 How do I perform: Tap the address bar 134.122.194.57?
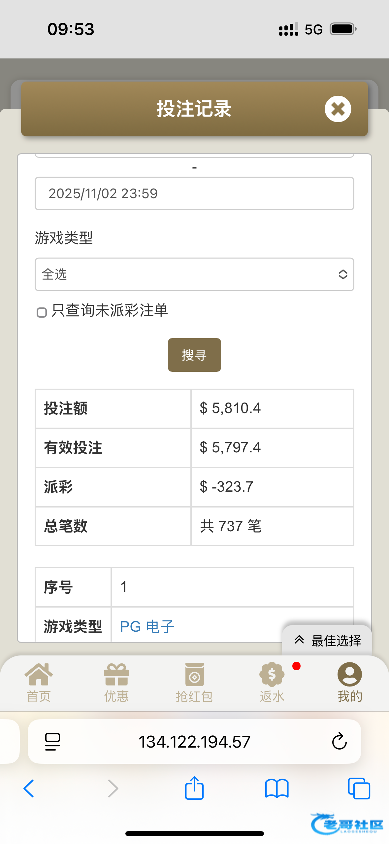point(194,742)
